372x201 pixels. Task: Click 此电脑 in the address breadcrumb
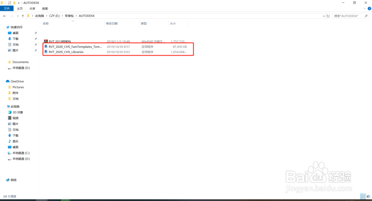click(x=40, y=16)
